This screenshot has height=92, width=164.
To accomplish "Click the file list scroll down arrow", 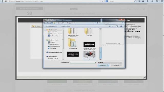I will pyautogui.click(x=100, y=60).
